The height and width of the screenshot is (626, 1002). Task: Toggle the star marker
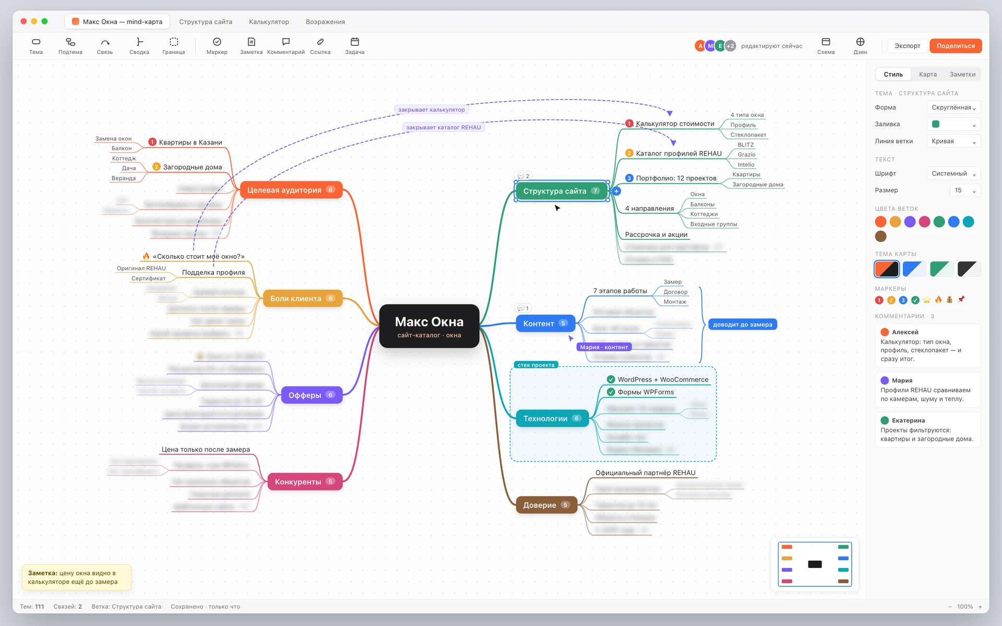tap(927, 300)
